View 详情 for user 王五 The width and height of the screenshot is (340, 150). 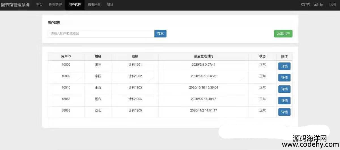(284, 89)
